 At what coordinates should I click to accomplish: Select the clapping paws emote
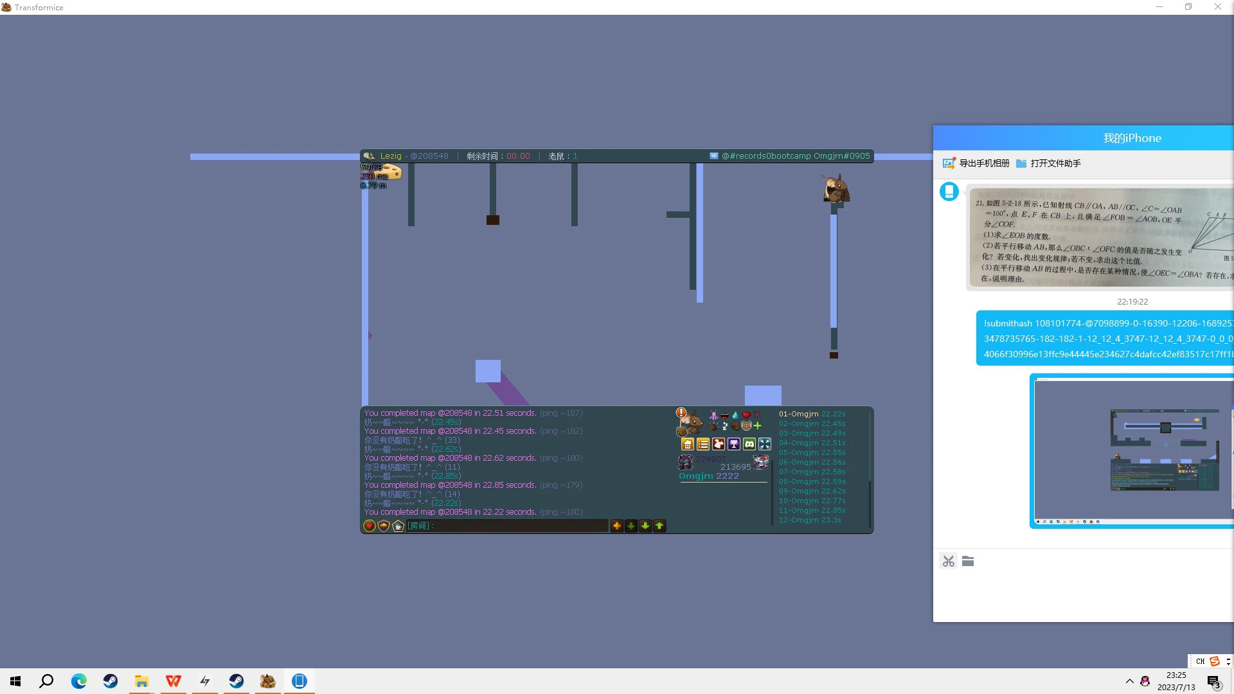(713, 425)
